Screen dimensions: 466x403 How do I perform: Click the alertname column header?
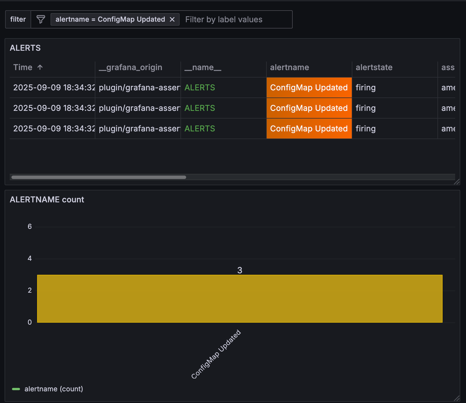(x=290, y=68)
